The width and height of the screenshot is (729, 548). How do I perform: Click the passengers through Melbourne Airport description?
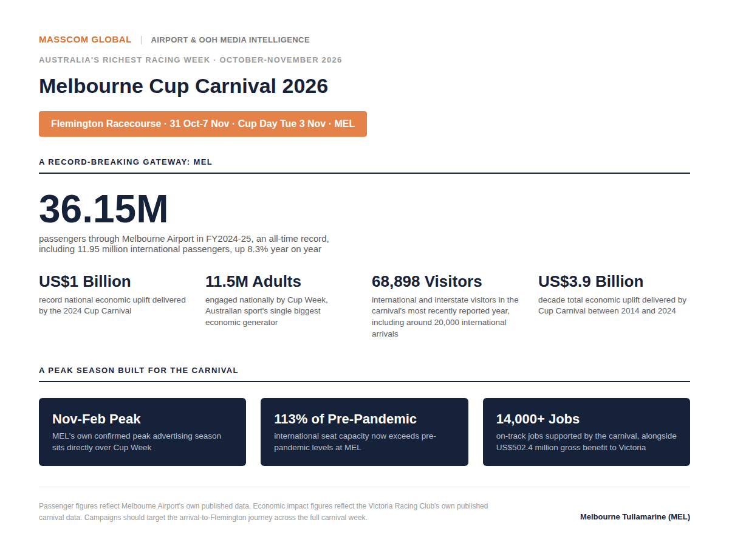pos(184,244)
